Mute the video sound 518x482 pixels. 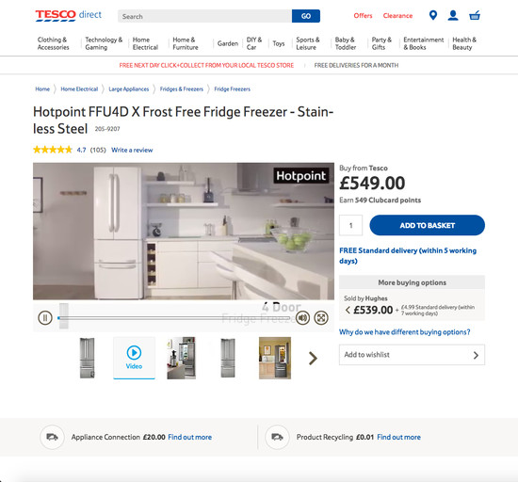tap(302, 318)
